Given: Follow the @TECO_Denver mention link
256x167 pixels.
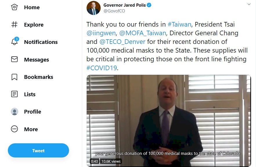Looking at the screenshot, I should [x=122, y=42].
